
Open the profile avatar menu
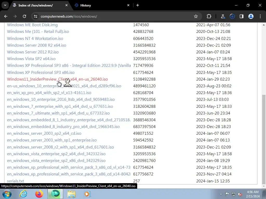coord(251,16)
